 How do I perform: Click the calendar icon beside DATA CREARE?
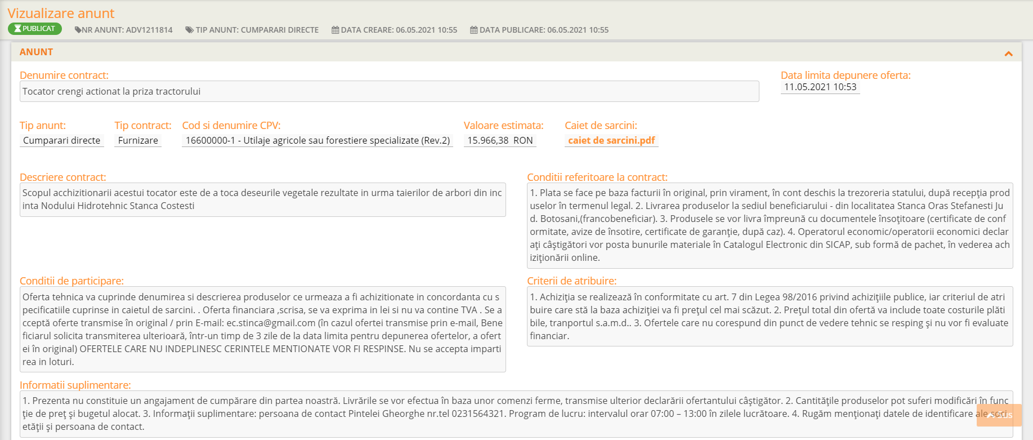[336, 30]
